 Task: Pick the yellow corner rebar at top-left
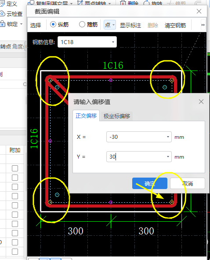click(x=50, y=80)
